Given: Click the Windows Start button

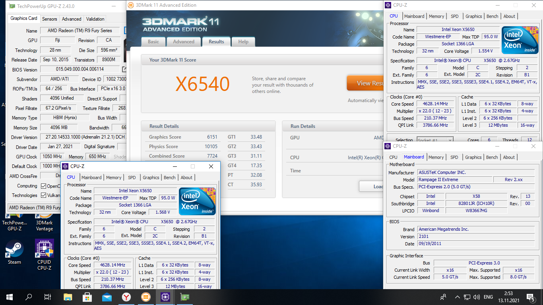Looking at the screenshot, I should 10,297.
